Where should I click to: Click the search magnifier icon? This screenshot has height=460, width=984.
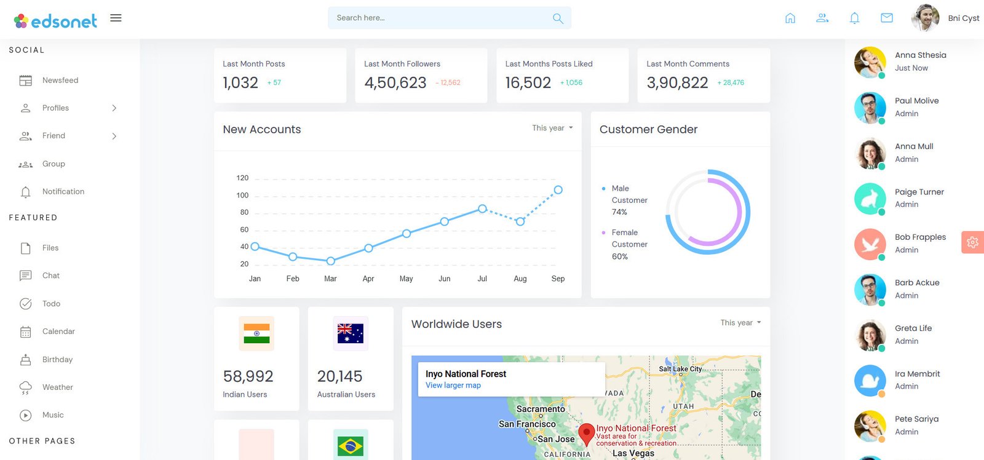pyautogui.click(x=558, y=18)
